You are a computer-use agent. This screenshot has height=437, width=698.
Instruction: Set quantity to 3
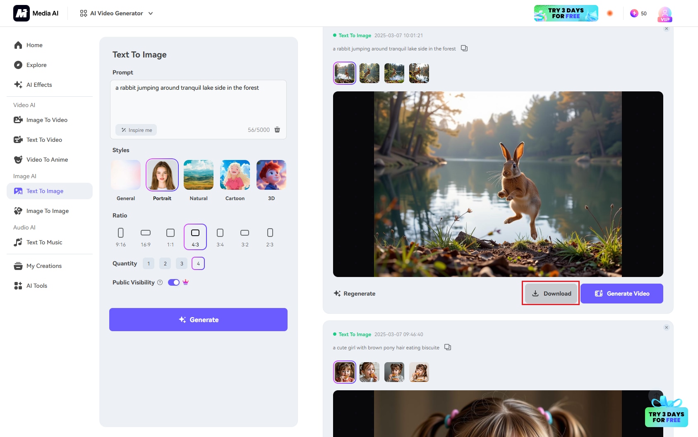coord(182,263)
